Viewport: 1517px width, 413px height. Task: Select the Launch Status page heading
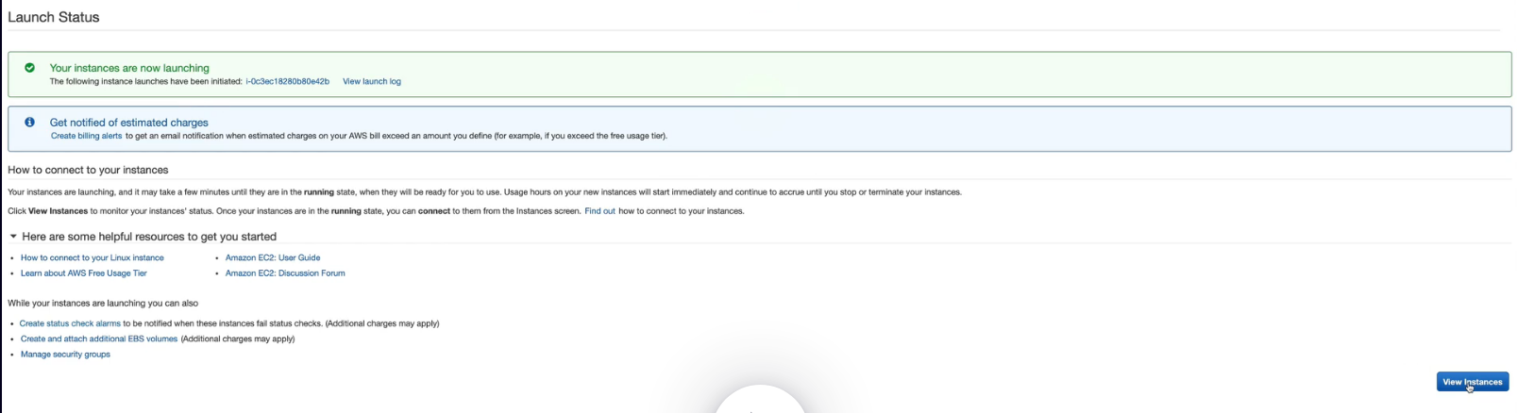(54, 17)
